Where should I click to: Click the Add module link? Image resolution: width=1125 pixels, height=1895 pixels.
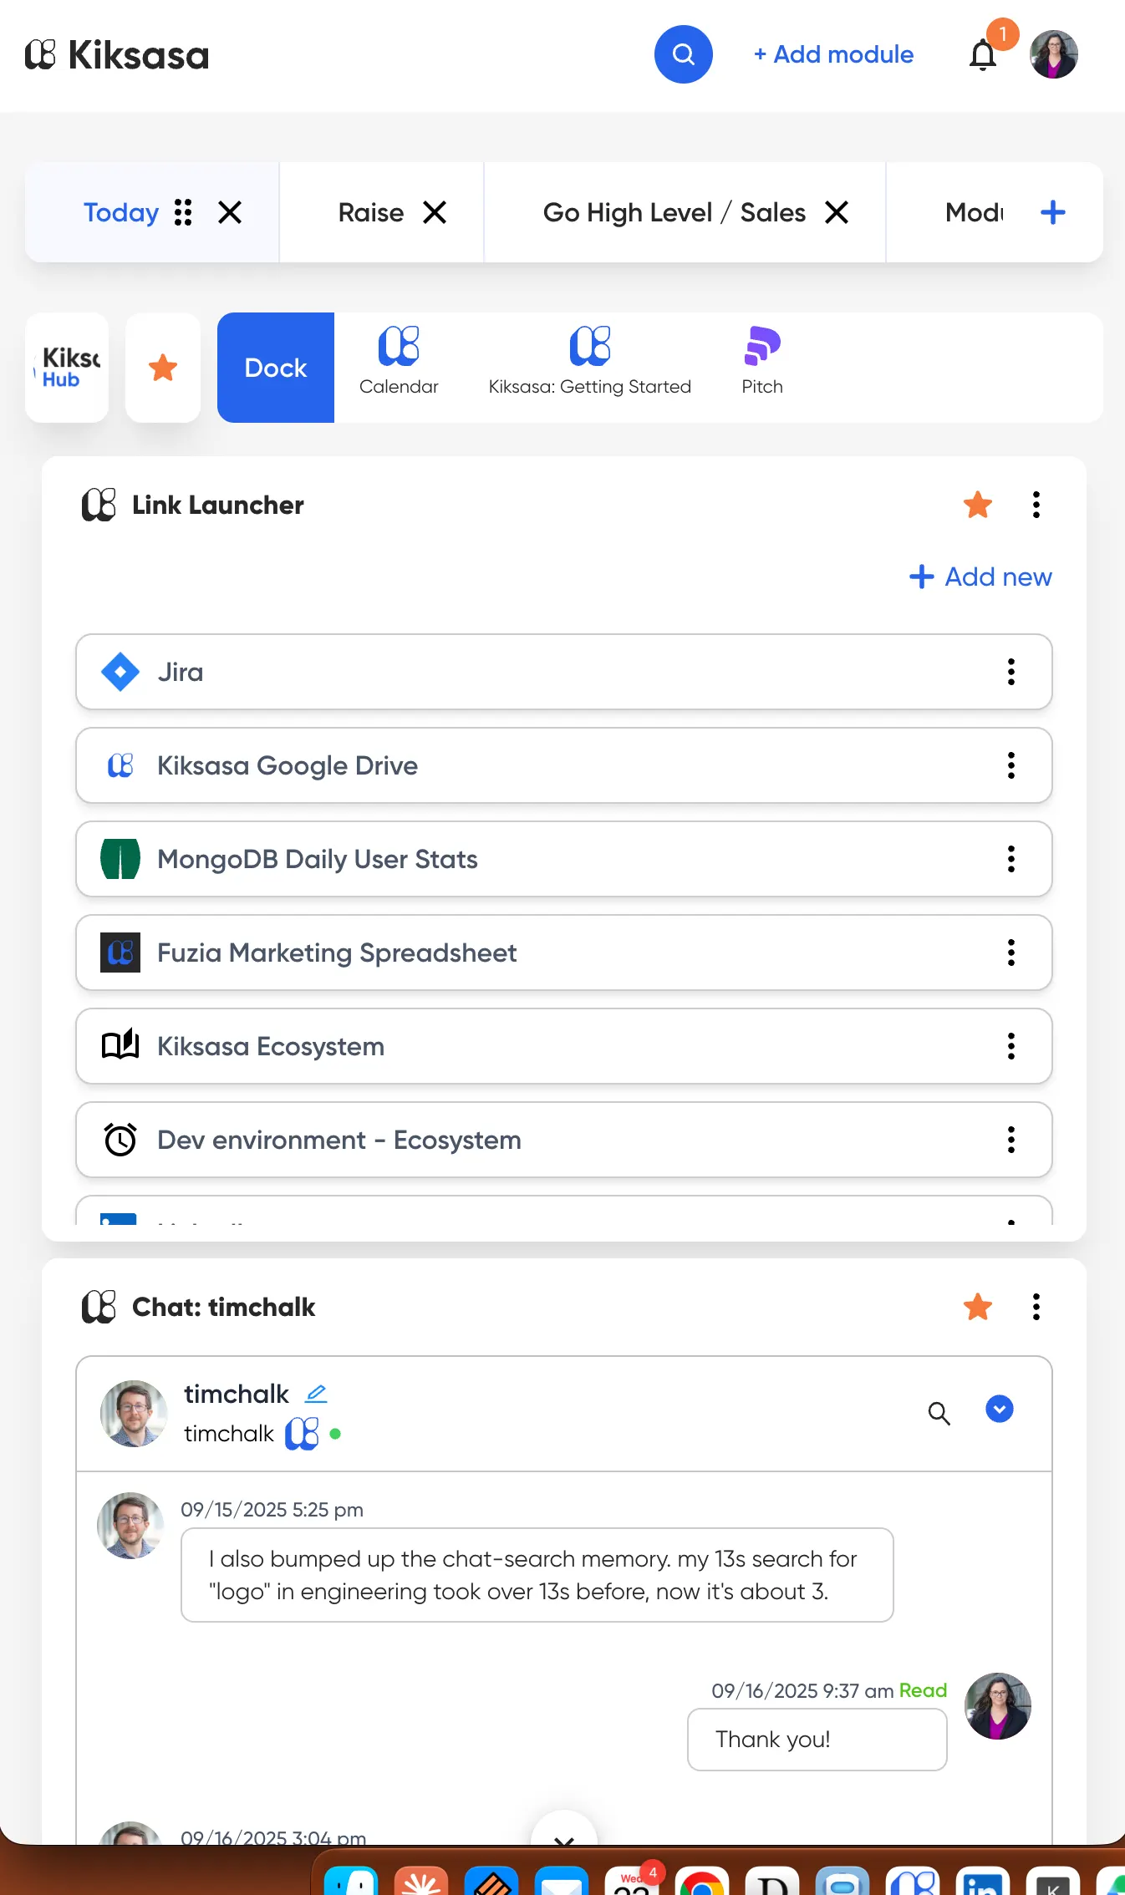click(833, 54)
